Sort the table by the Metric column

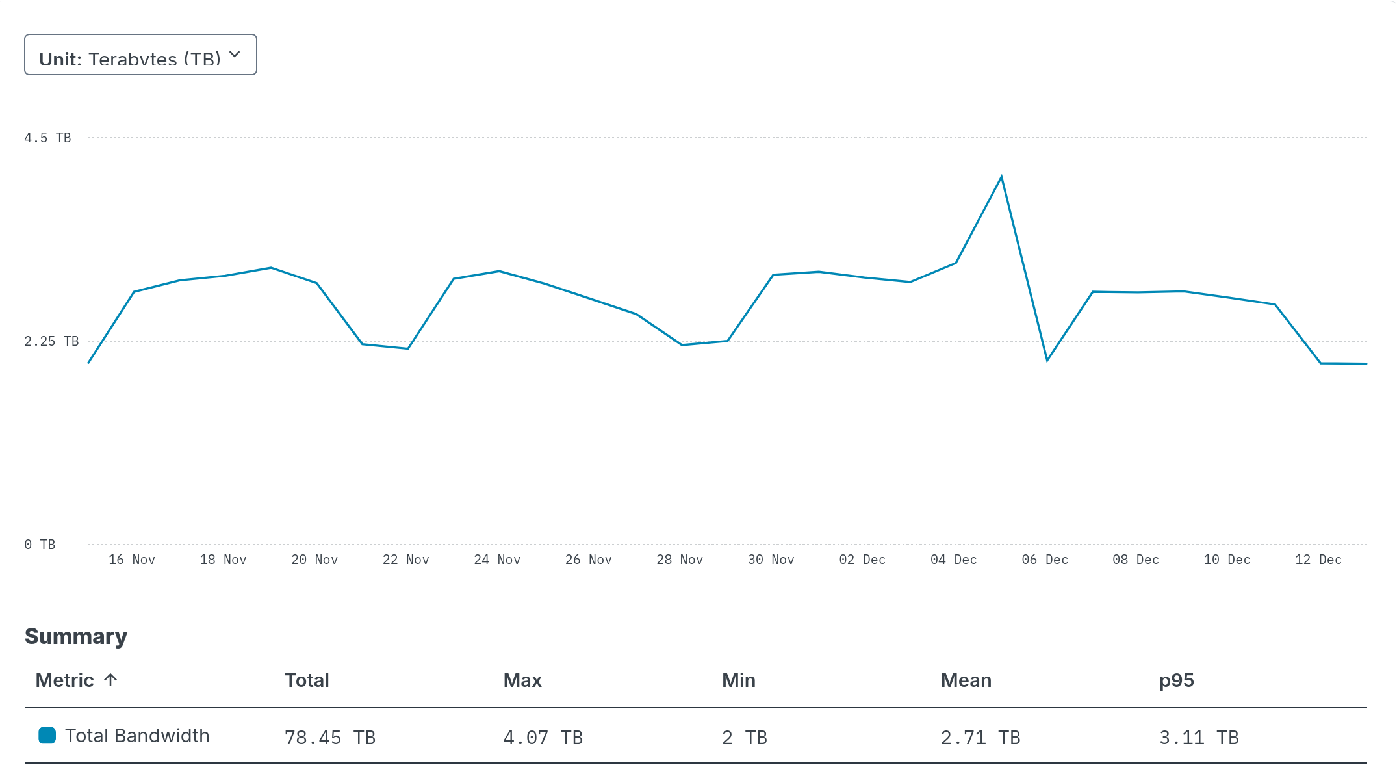tap(65, 680)
